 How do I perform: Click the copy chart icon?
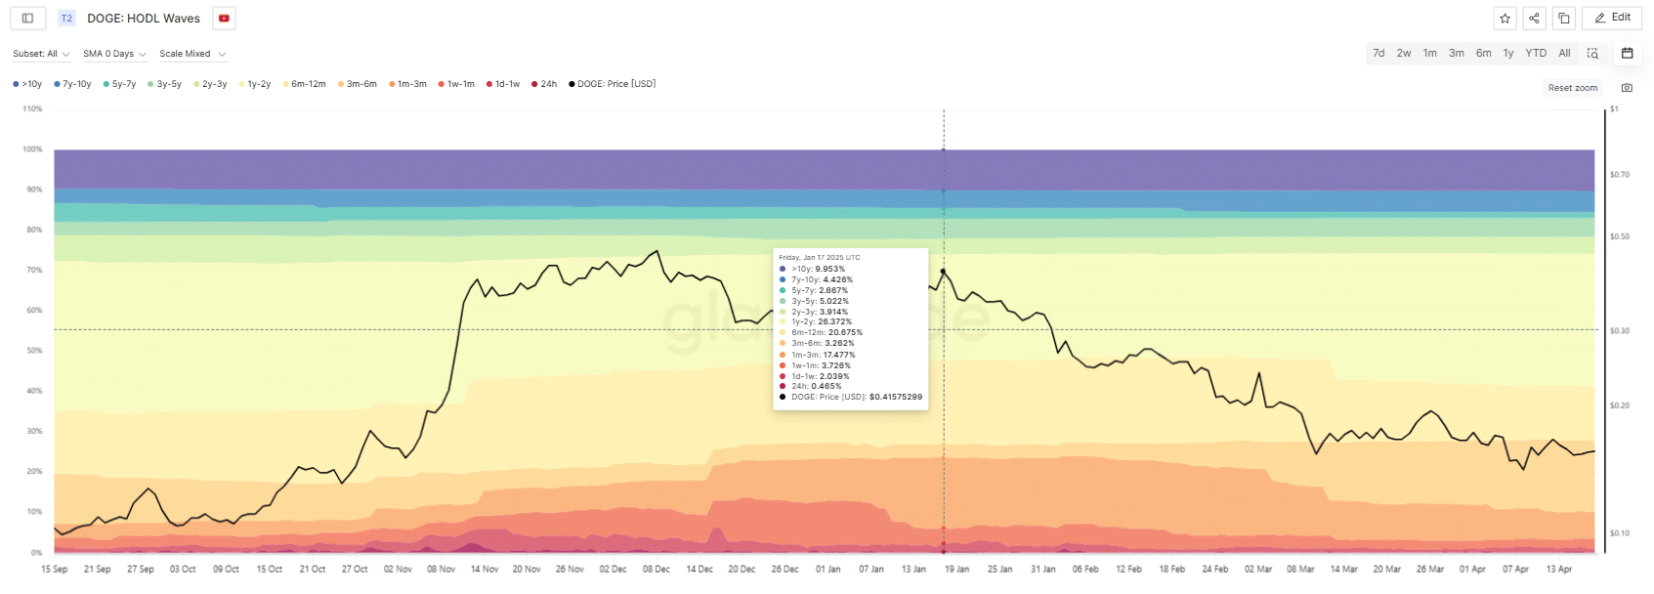[x=1563, y=19]
